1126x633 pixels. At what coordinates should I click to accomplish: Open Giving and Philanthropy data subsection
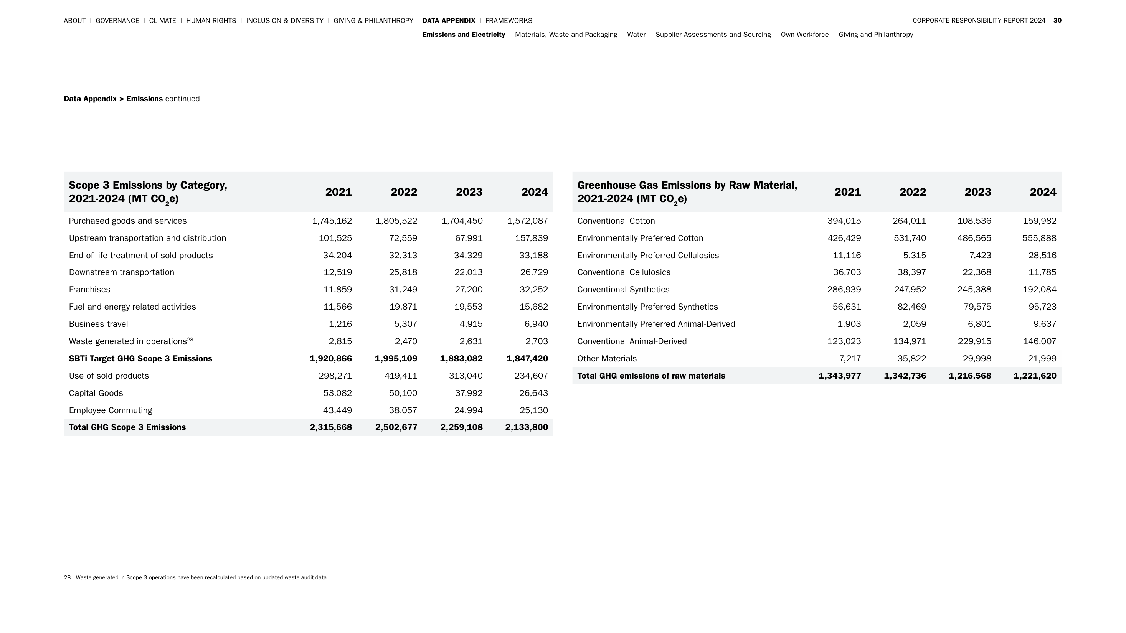click(x=876, y=35)
